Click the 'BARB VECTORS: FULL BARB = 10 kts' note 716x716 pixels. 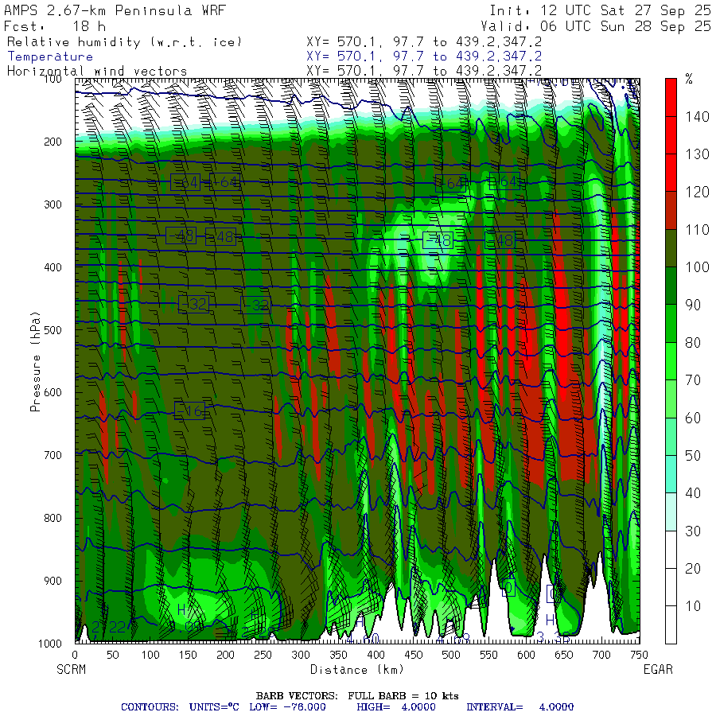[357, 696]
